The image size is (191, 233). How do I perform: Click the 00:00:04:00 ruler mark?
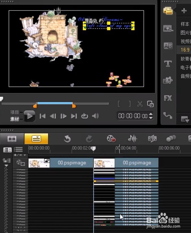(126, 148)
